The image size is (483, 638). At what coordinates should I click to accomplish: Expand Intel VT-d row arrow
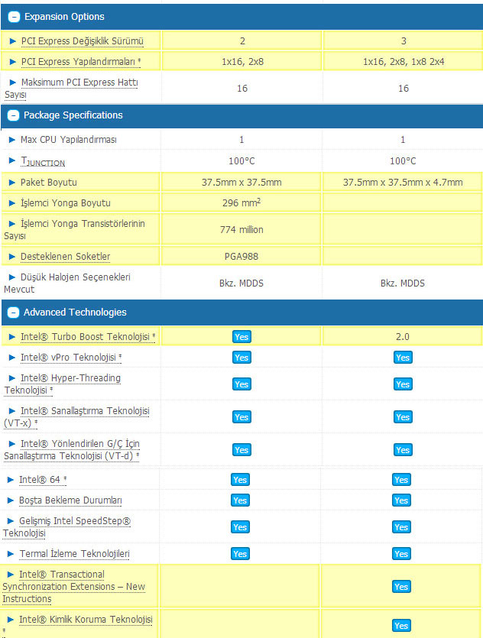click(x=12, y=444)
